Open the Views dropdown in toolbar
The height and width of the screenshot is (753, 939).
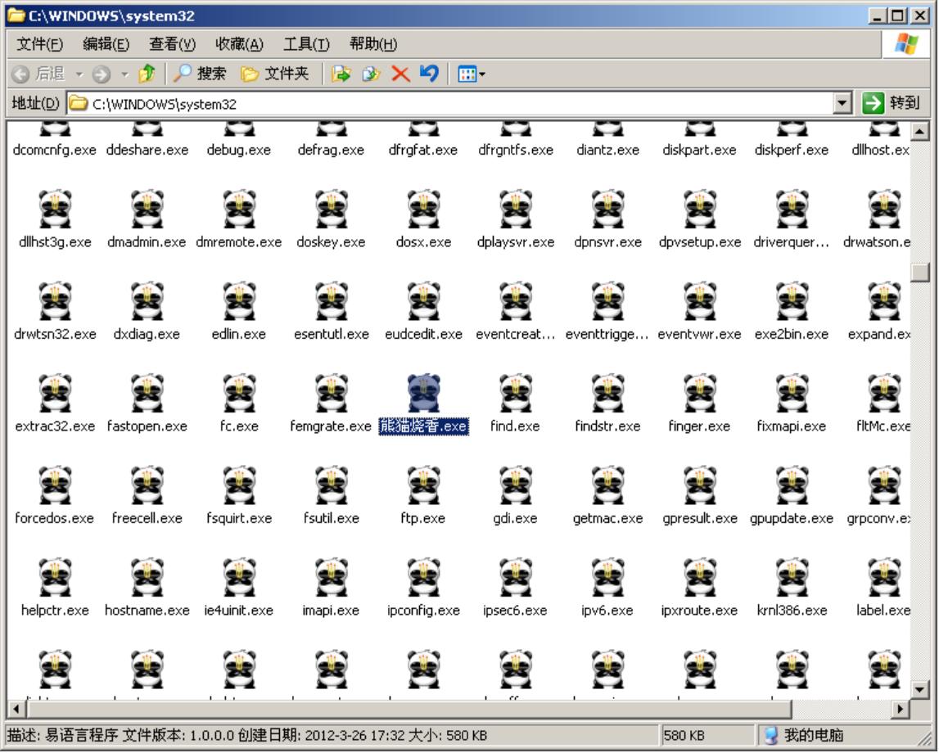[471, 74]
